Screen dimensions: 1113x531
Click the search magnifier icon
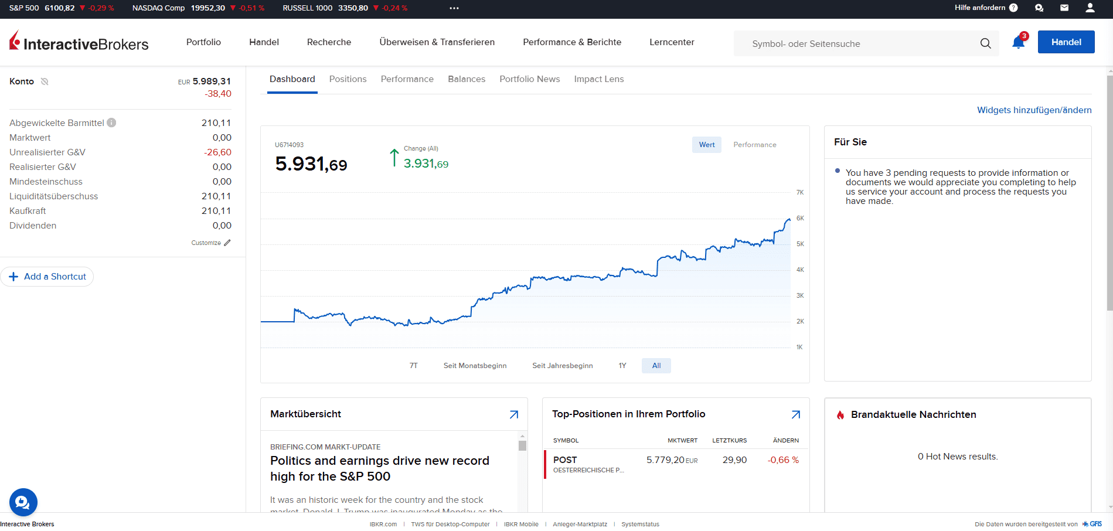click(986, 43)
